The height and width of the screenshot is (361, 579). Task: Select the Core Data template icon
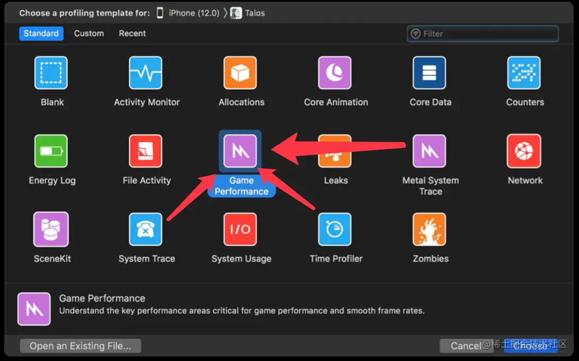(429, 73)
